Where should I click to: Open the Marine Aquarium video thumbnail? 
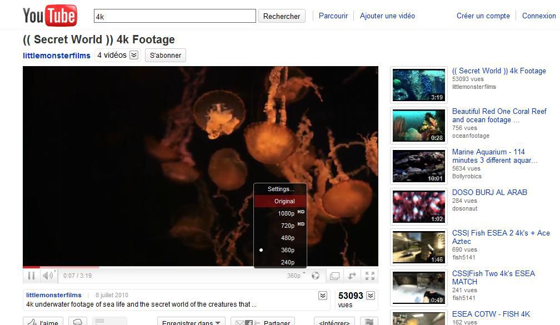418,167
